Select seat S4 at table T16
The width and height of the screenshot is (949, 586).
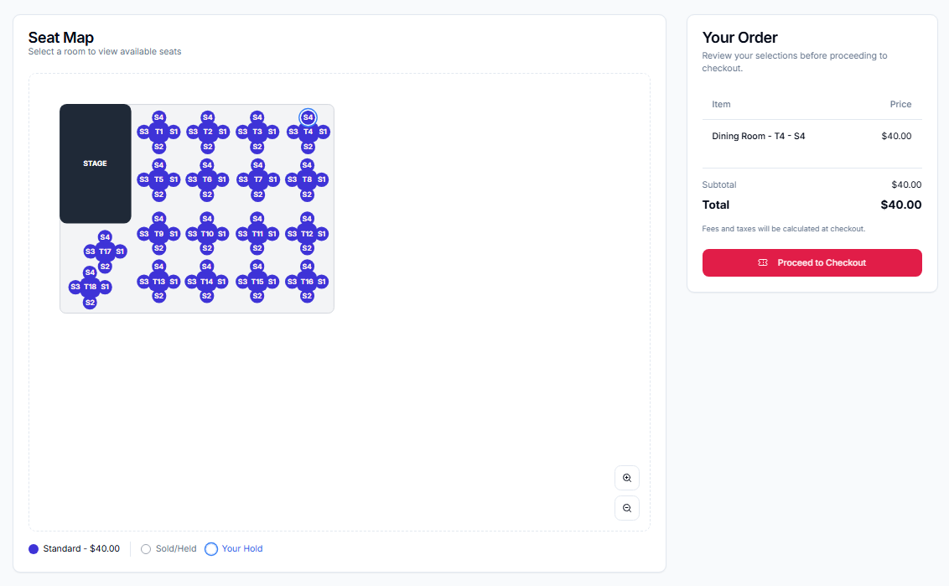pyautogui.click(x=306, y=267)
